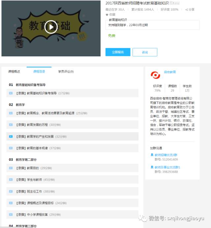Open the 启宏教育 red logo
This screenshot has width=211, height=228.
155,75
